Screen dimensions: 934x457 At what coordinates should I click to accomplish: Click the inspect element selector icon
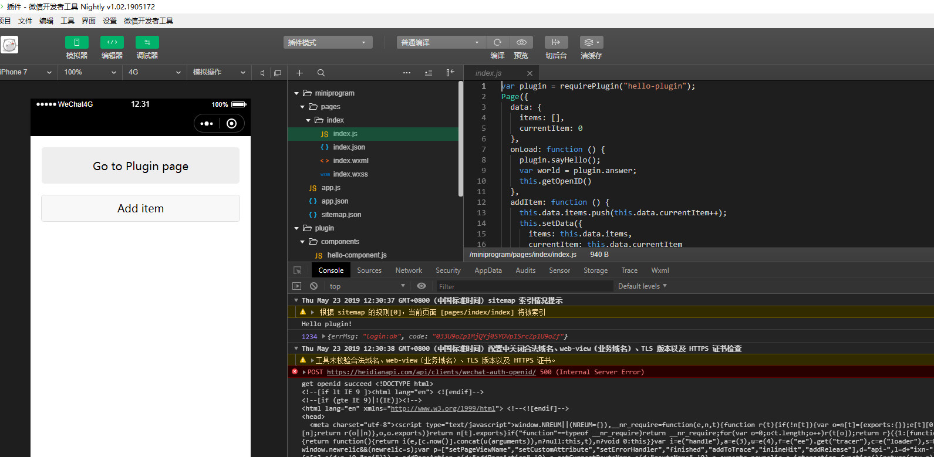pos(298,270)
